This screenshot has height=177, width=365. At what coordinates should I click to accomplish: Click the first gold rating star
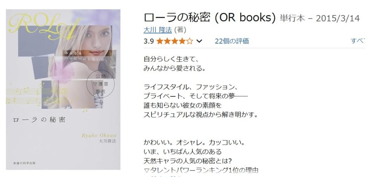click(x=160, y=41)
